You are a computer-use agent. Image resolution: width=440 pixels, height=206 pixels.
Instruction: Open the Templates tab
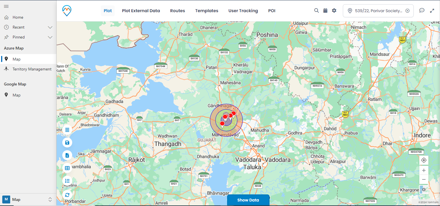click(207, 11)
